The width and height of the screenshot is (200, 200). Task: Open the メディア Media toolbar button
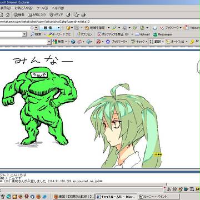[x=56, y=14]
